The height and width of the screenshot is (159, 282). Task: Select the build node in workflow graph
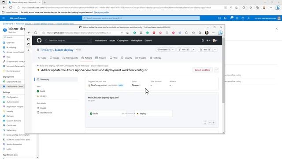point(107,114)
